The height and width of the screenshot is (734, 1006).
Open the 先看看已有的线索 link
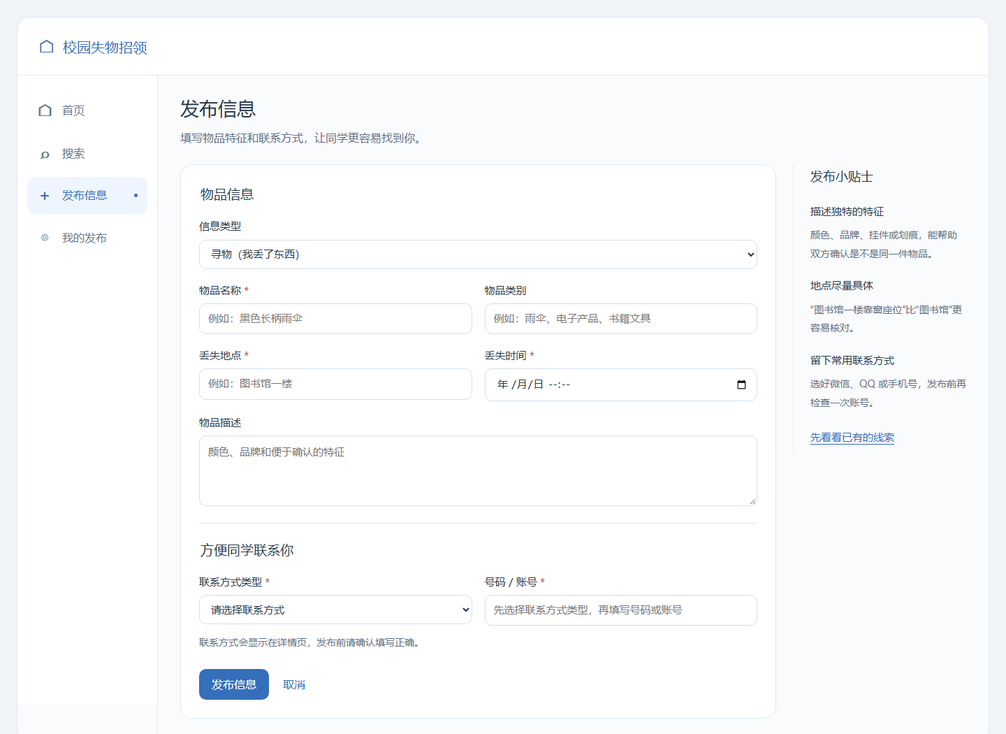[x=852, y=438]
